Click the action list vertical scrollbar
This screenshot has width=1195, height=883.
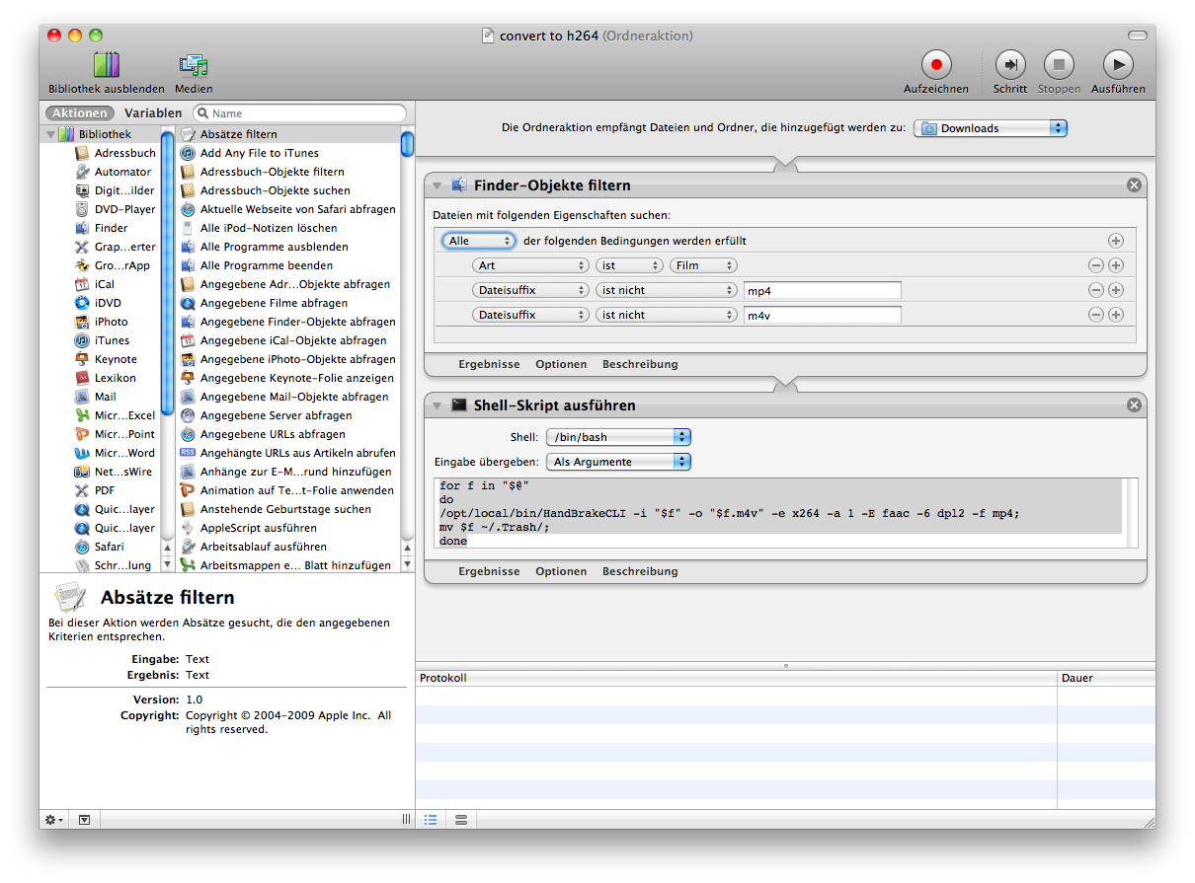(x=407, y=345)
